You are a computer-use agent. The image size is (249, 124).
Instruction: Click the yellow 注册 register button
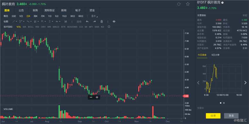(x=213, y=116)
